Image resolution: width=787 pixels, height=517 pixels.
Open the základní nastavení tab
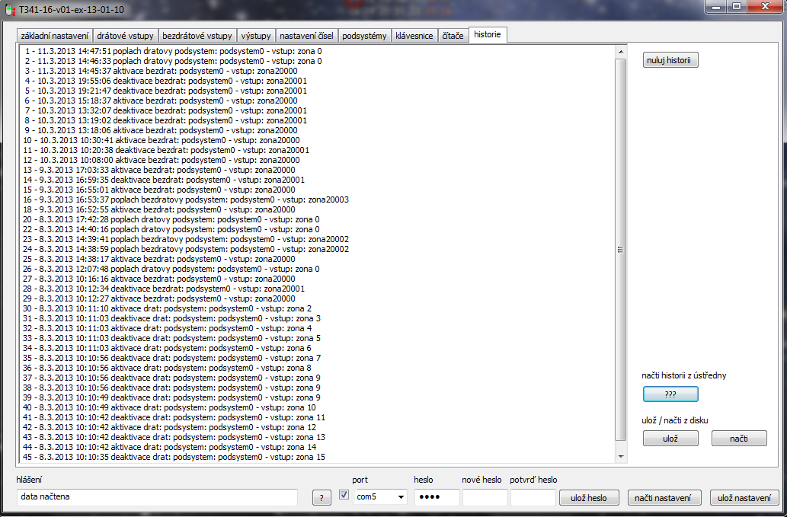click(55, 36)
